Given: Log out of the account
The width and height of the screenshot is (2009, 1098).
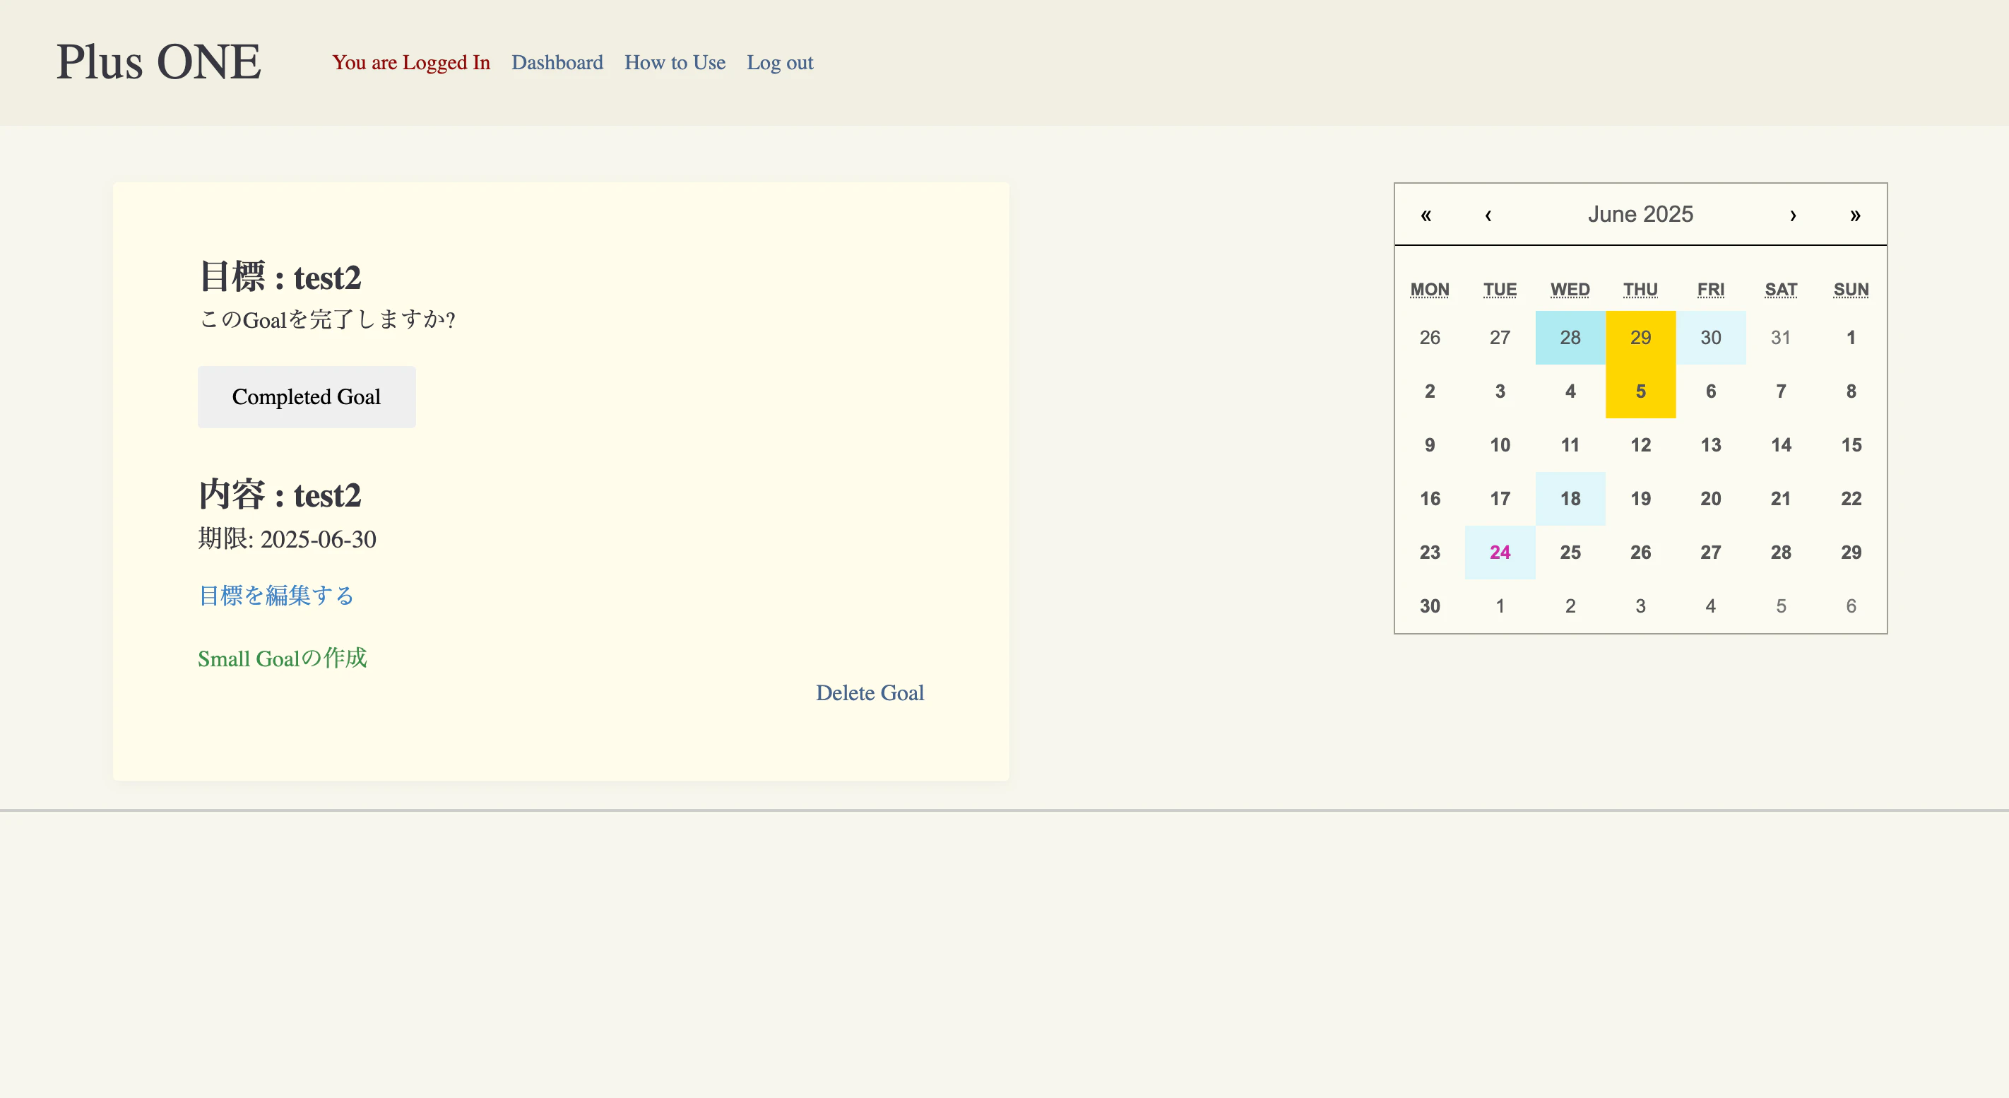Looking at the screenshot, I should pyautogui.click(x=780, y=62).
